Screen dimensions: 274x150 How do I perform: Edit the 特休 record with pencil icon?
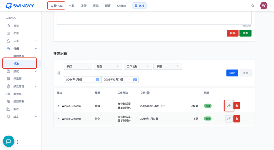point(229,119)
